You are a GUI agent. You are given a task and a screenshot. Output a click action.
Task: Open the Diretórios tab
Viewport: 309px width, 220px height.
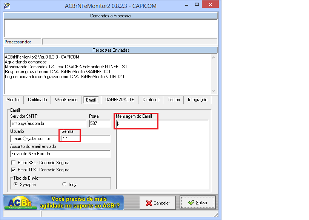tap(151, 100)
